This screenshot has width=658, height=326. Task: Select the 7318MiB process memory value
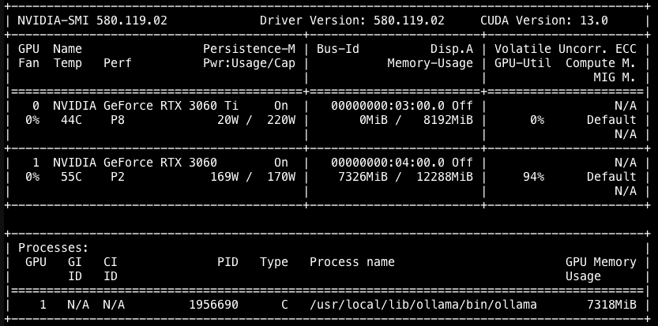[611, 305]
